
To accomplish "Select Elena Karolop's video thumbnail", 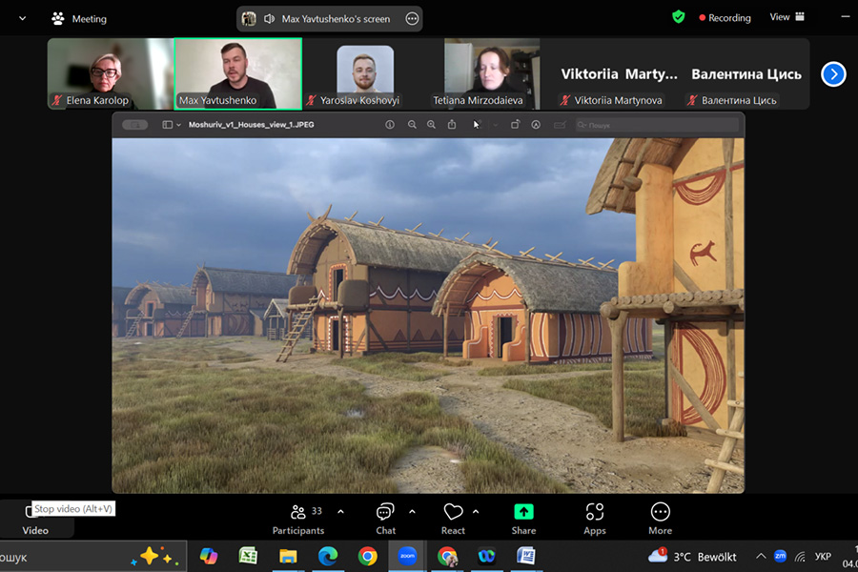I will coord(111,73).
